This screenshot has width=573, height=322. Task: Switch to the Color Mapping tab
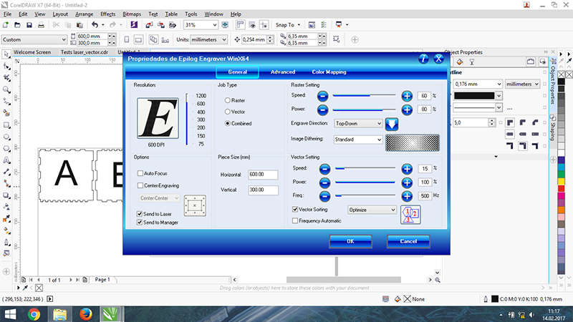(x=329, y=72)
